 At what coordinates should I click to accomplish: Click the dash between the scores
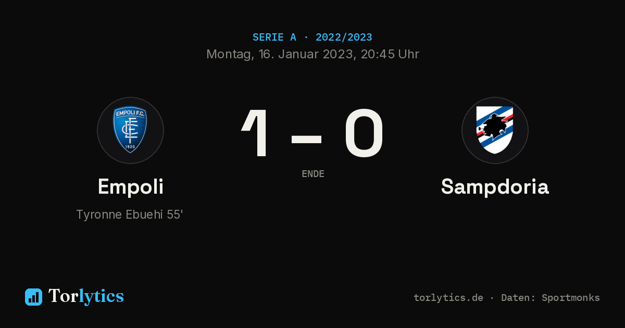coord(306,138)
